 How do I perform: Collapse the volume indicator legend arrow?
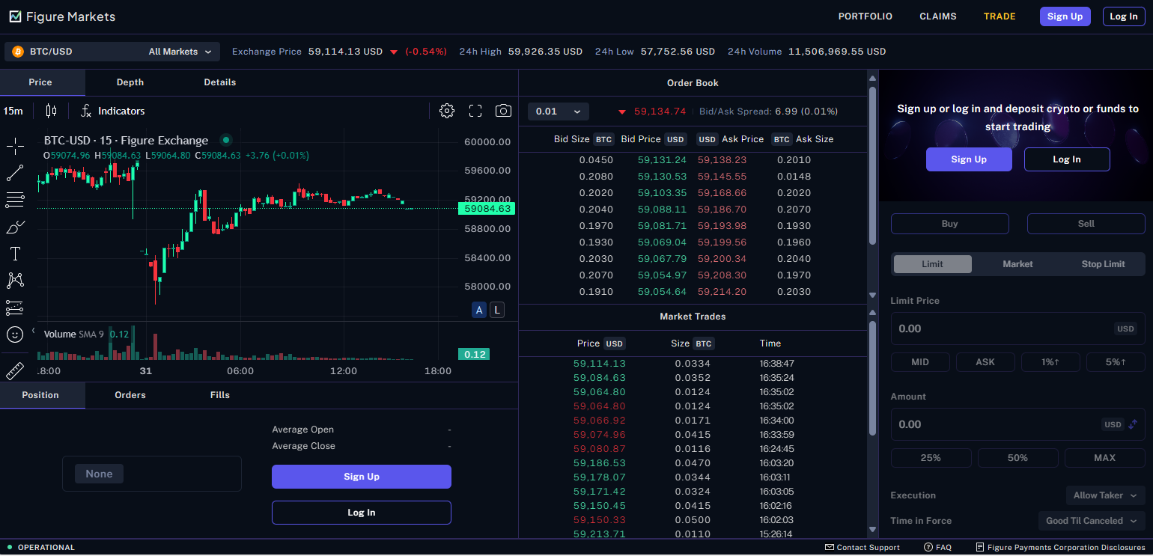pyautogui.click(x=34, y=330)
